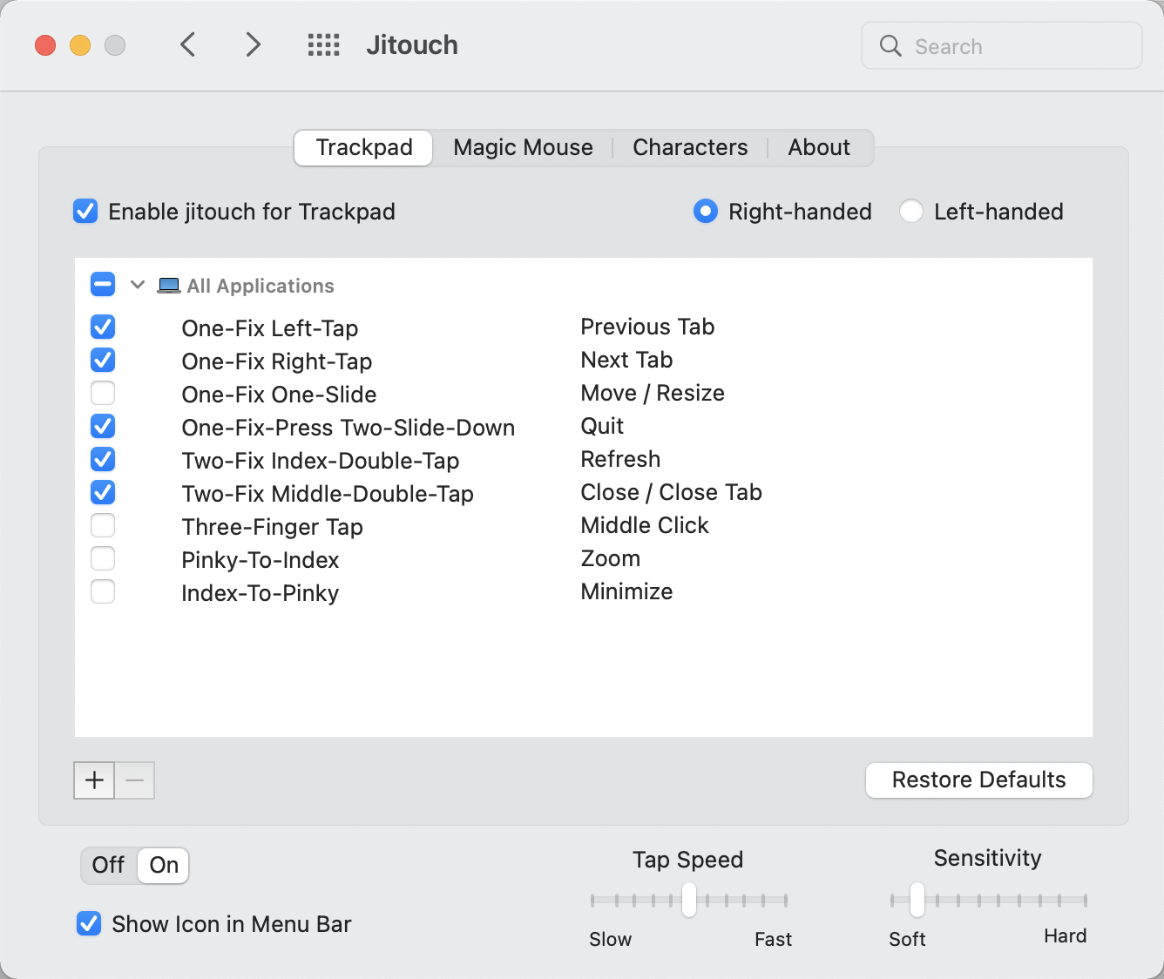Viewport: 1164px width, 979px height.
Task: Uncheck Two-Fix Index-Double-Tap gesture
Action: pos(103,459)
